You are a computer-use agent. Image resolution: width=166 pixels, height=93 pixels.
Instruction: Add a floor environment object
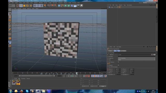pyautogui.click(x=75, y=6)
